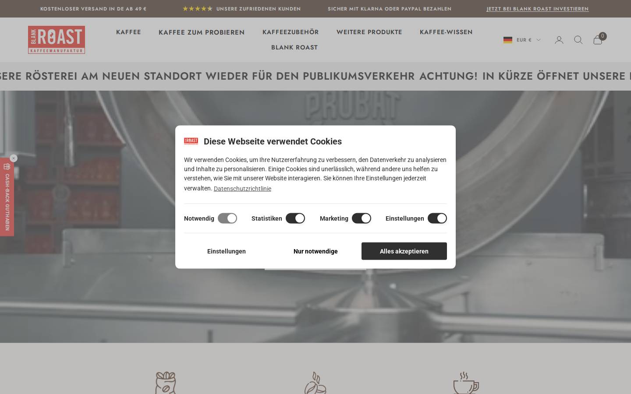Turn off the Einstellungen cookie switch
Image resolution: width=631 pixels, height=394 pixels.
tap(437, 218)
